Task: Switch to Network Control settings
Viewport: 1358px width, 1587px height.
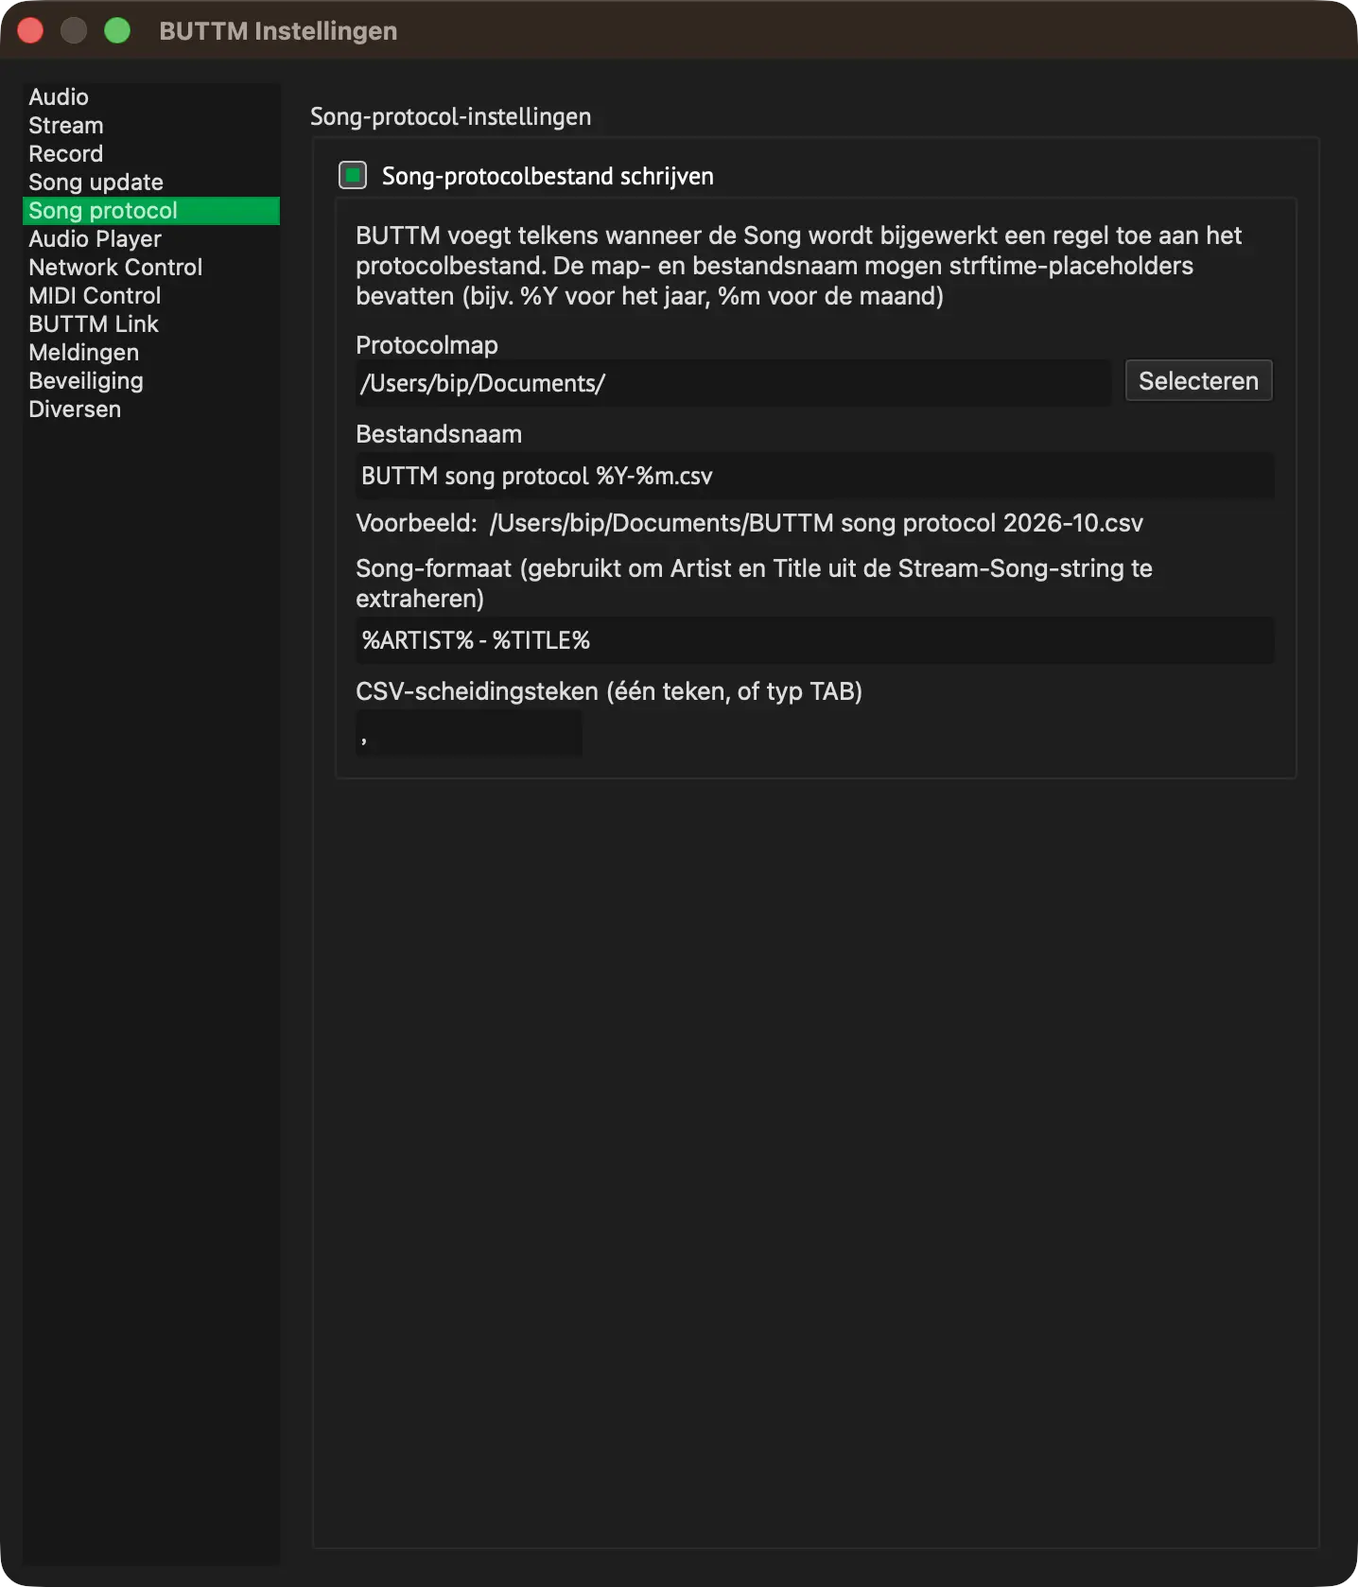Action: point(151,268)
